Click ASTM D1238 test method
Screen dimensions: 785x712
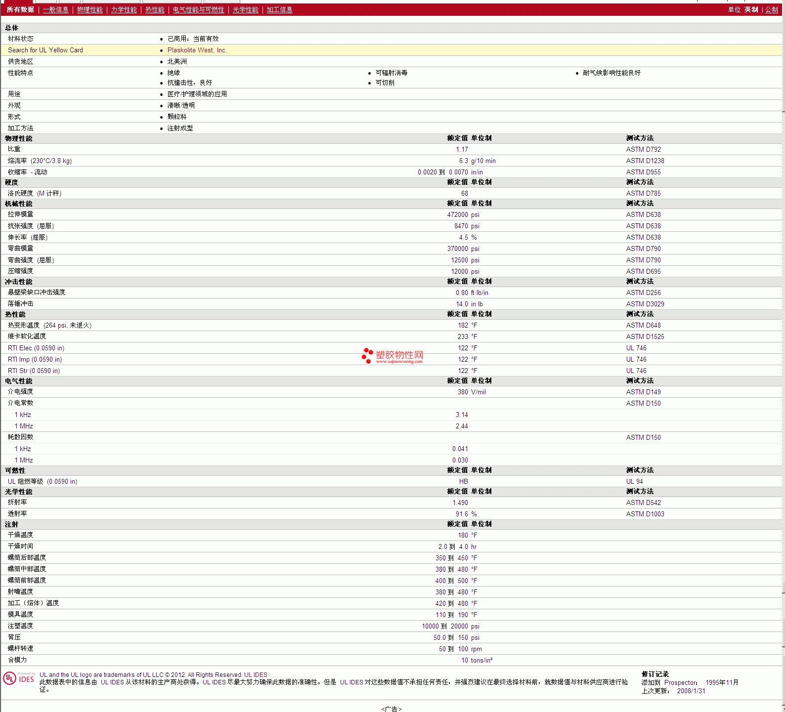click(x=645, y=161)
